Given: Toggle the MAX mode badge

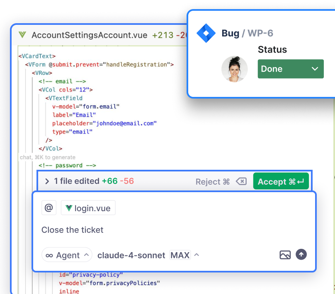Looking at the screenshot, I should coord(180,255).
